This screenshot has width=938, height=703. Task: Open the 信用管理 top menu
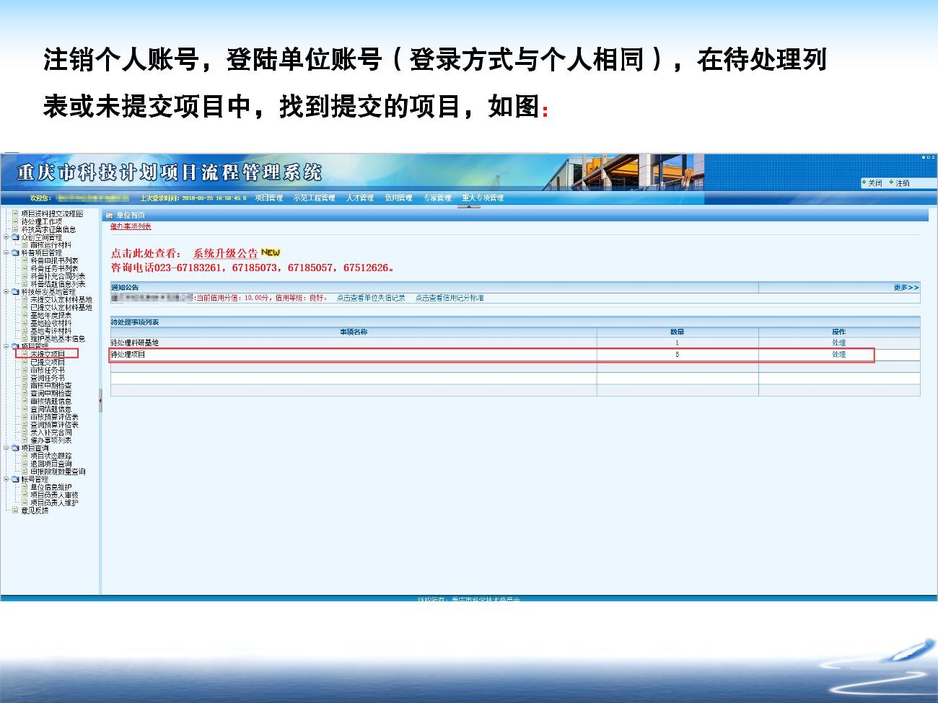point(398,198)
